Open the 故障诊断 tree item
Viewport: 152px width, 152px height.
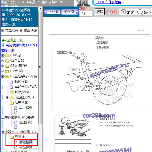pos(21,82)
